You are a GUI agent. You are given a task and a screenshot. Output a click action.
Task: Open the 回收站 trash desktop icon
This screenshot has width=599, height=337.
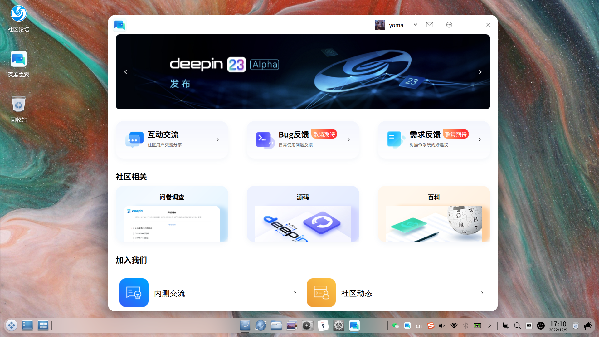(x=18, y=109)
